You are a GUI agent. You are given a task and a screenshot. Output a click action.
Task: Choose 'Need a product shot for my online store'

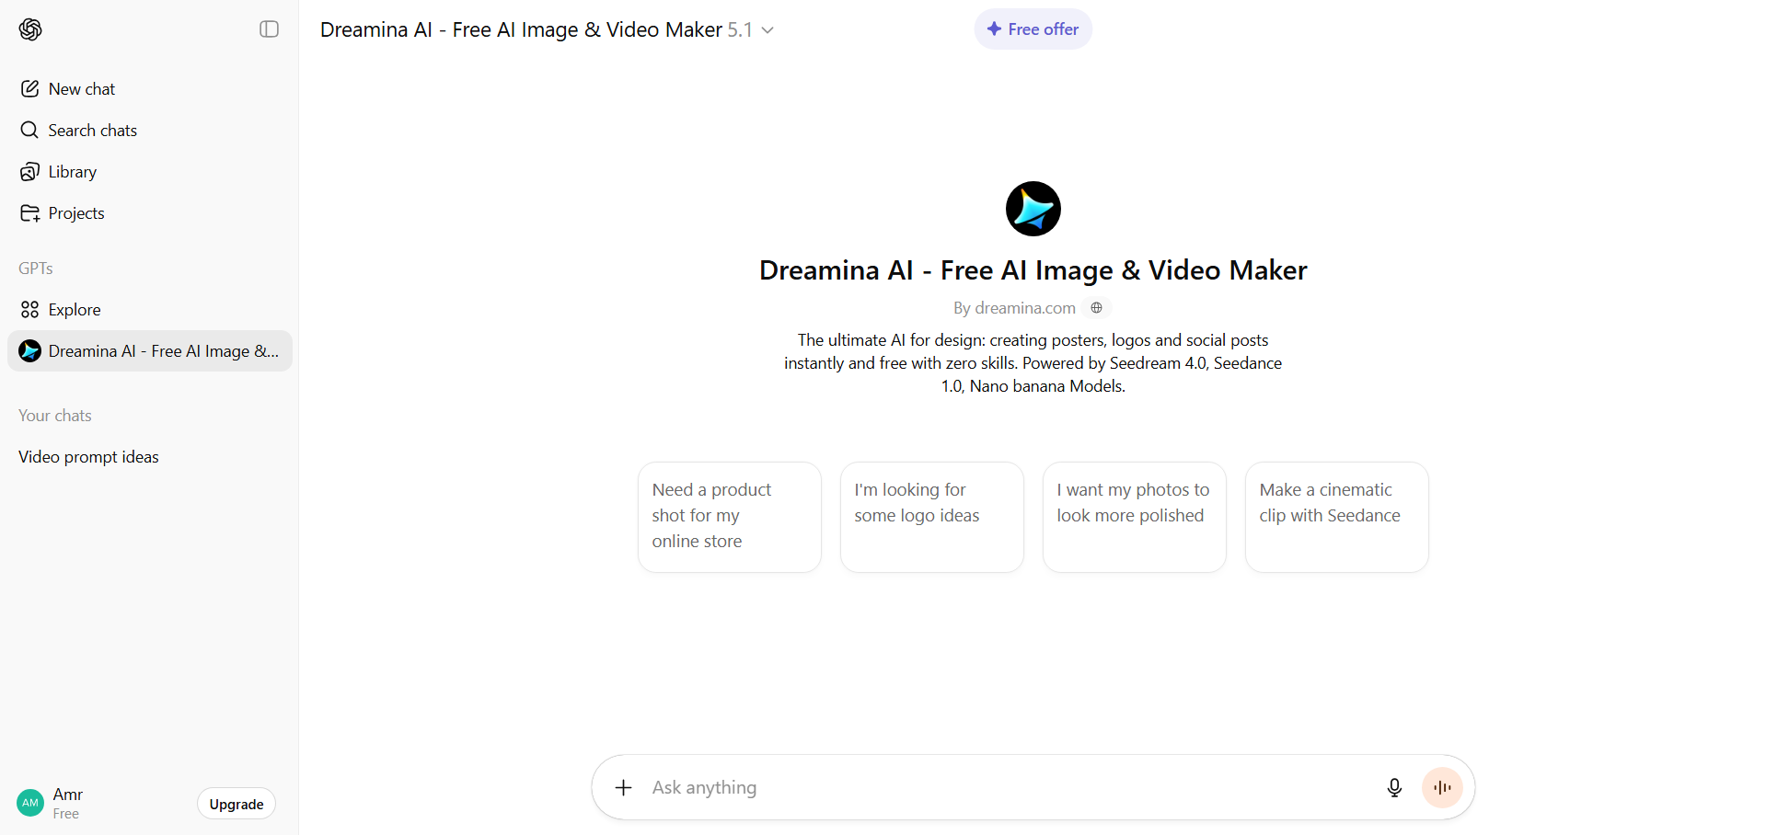(729, 517)
